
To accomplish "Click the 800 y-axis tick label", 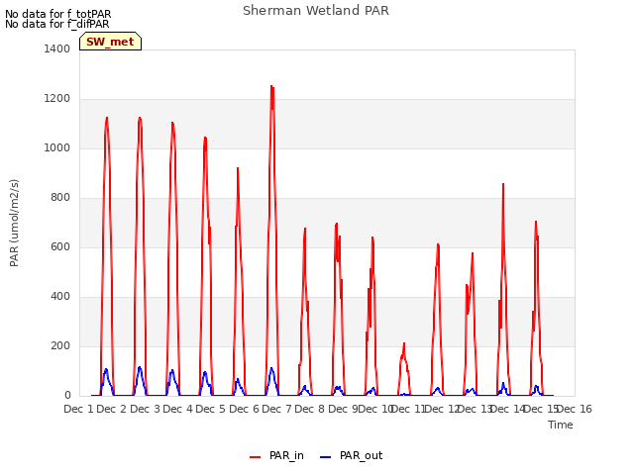I will (60, 198).
